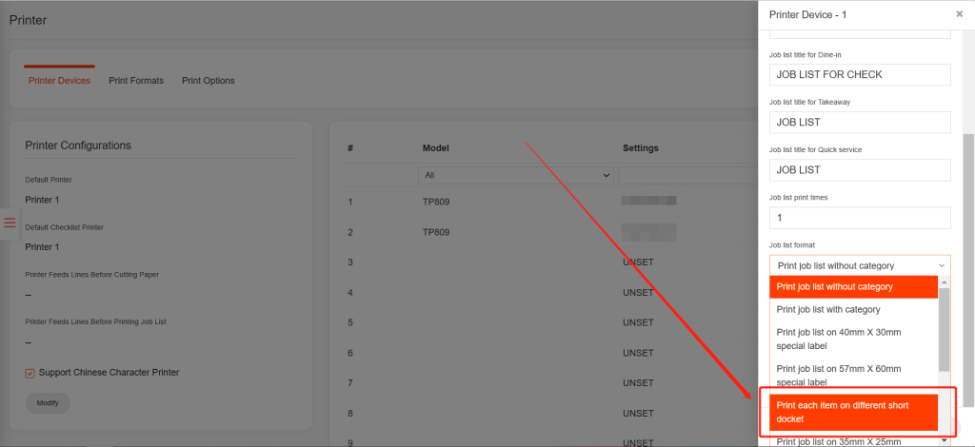Click the Settings column header
The width and height of the screenshot is (975, 447).
coord(641,148)
